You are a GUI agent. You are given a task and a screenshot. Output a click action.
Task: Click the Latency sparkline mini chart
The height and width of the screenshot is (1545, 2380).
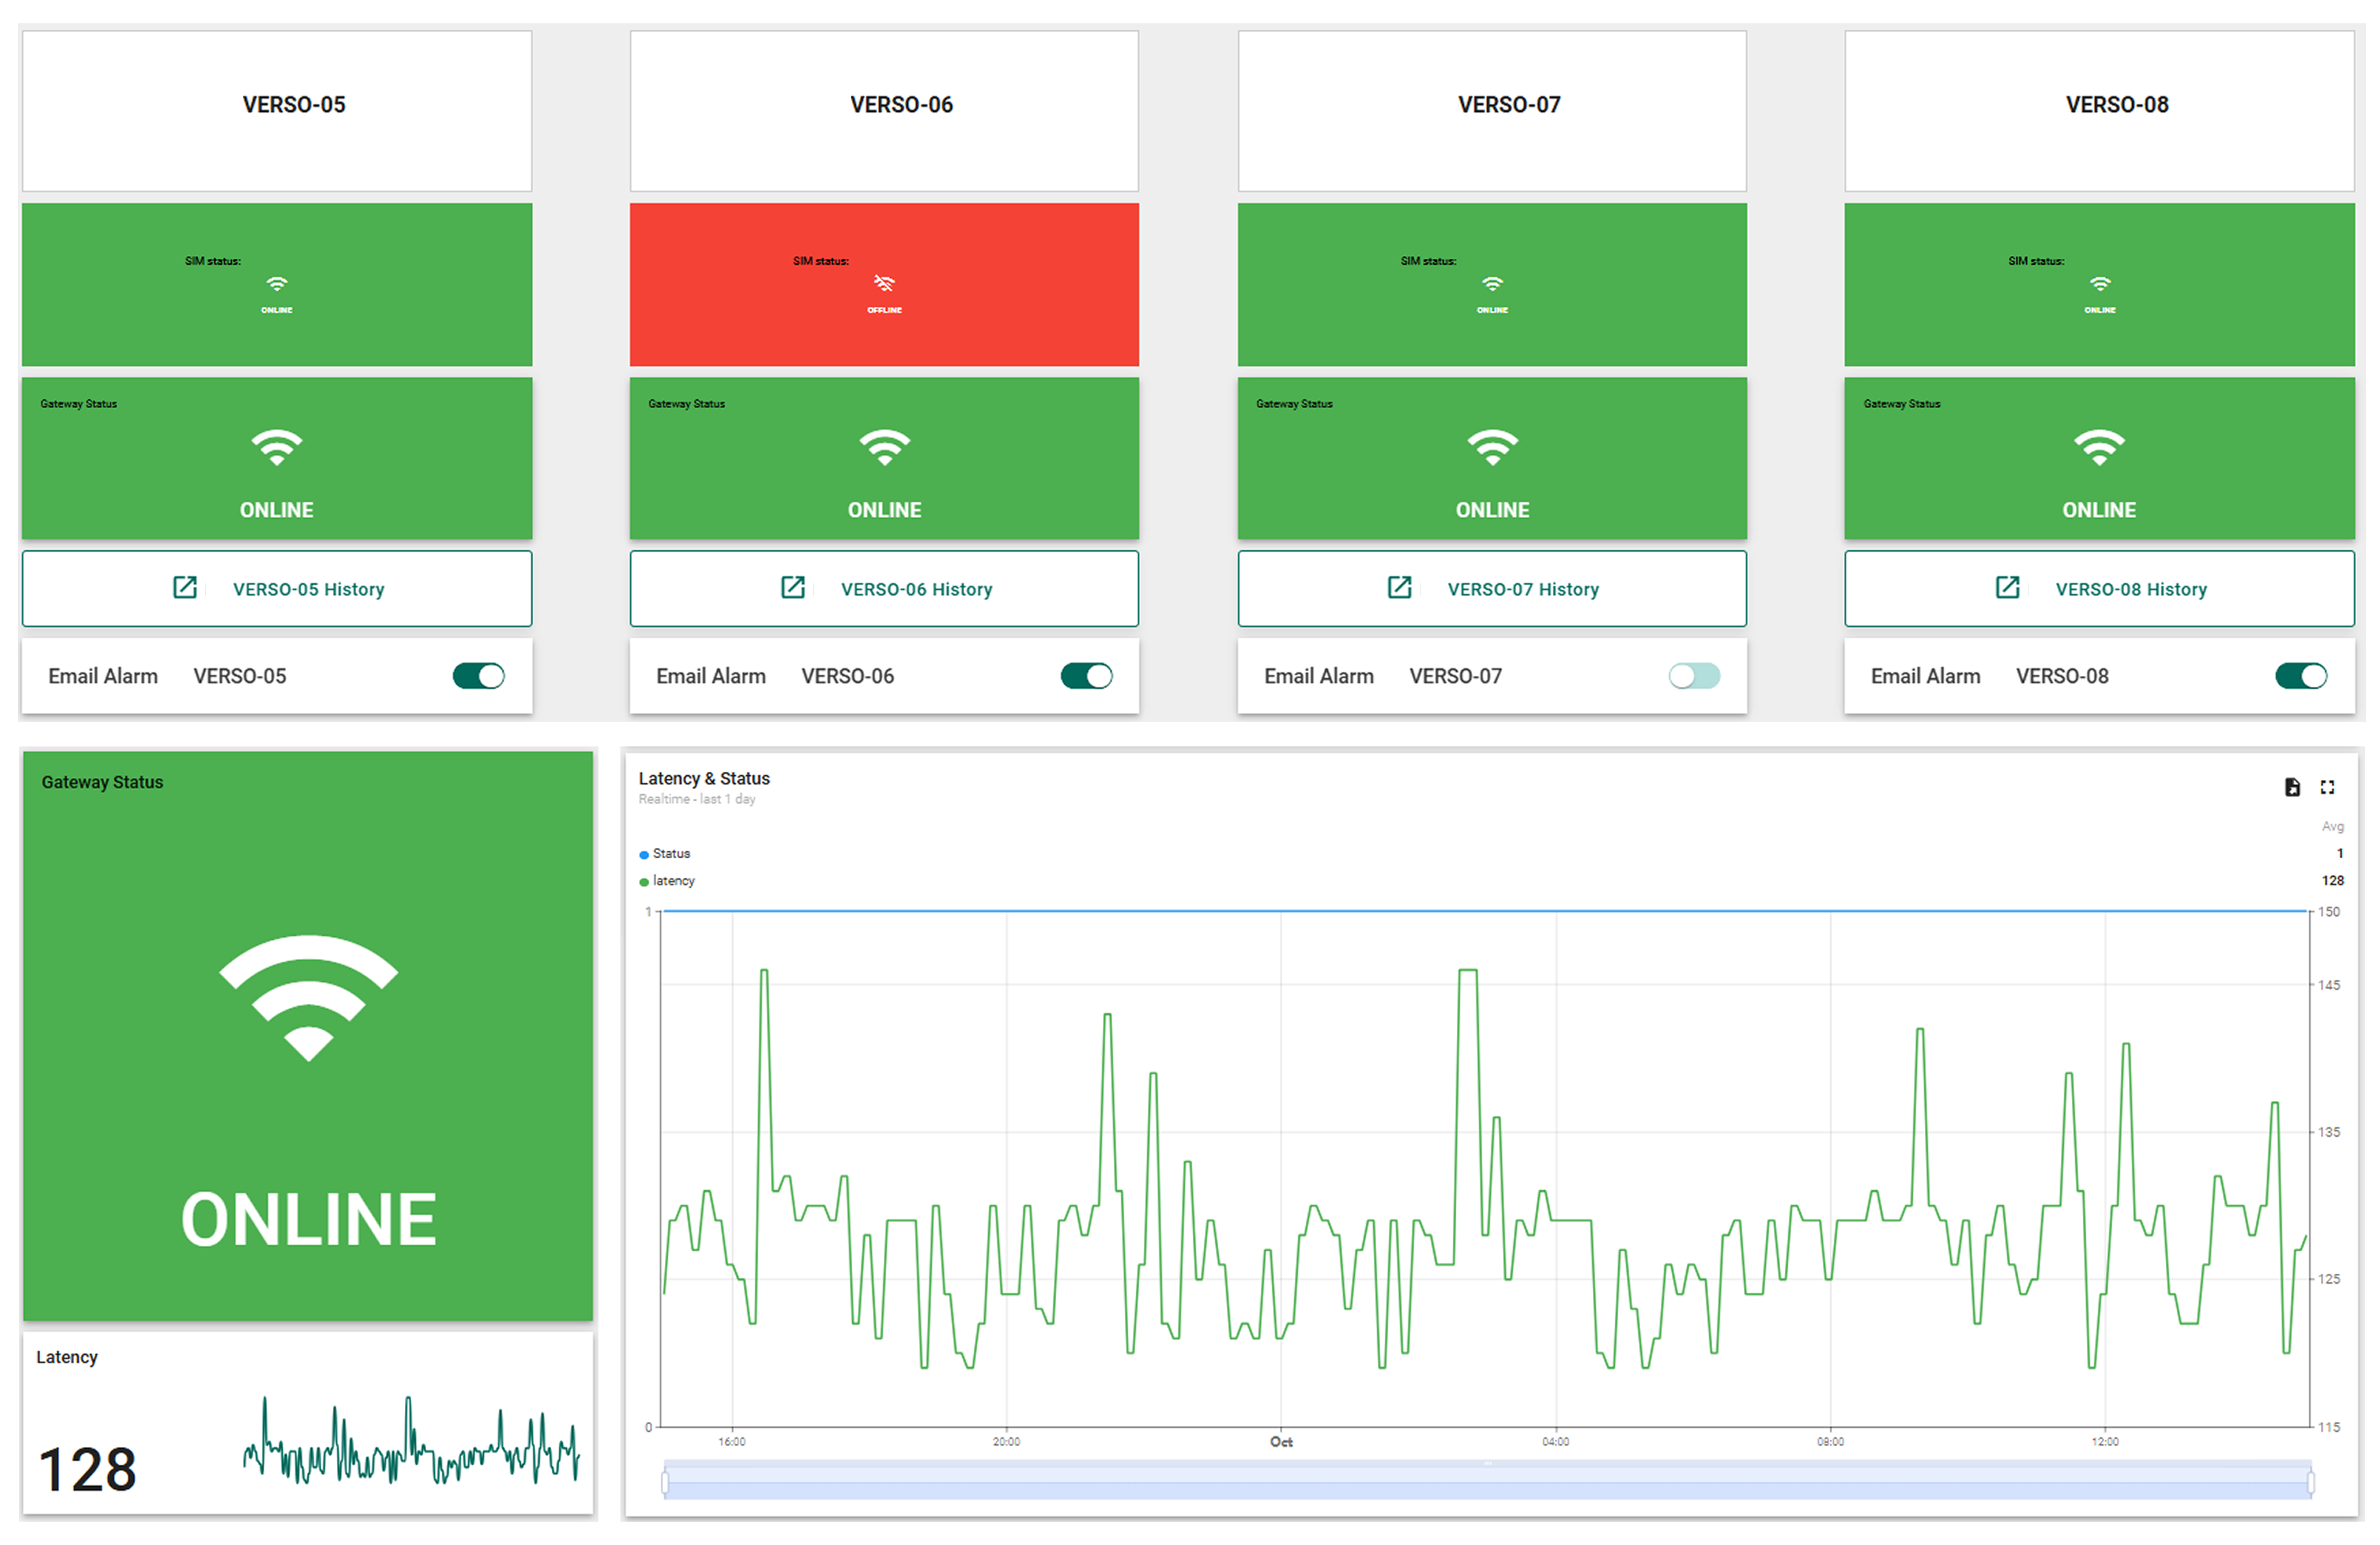(411, 1440)
